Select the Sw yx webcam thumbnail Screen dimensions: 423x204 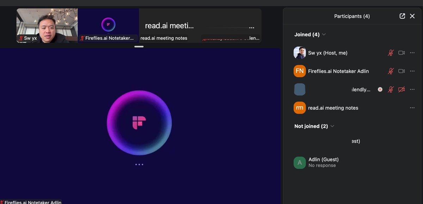pos(47,25)
